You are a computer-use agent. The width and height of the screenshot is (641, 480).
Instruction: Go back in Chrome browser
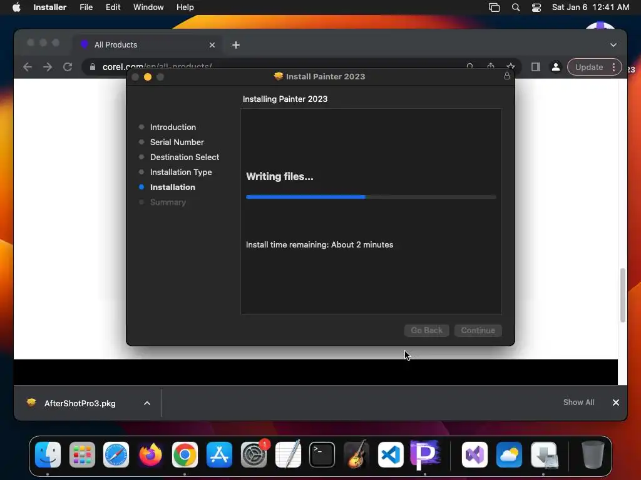[28, 67]
